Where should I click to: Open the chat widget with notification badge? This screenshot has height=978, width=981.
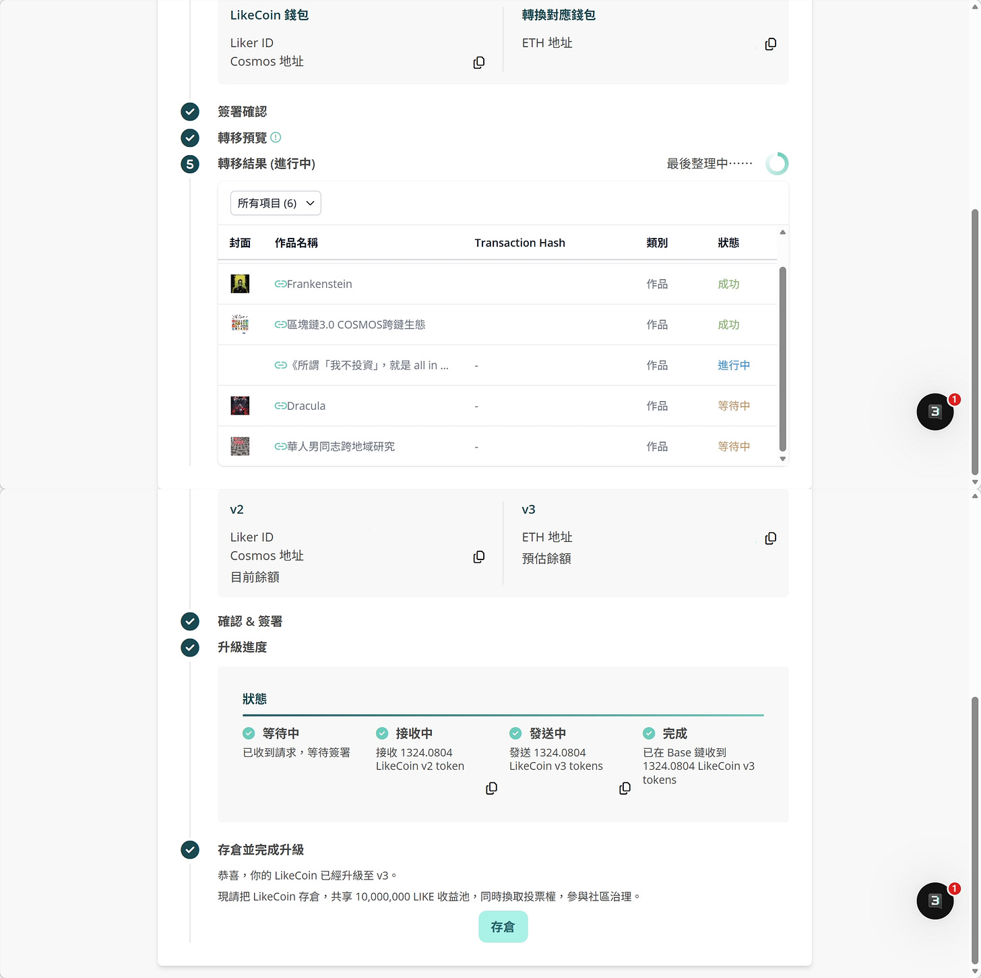[935, 412]
